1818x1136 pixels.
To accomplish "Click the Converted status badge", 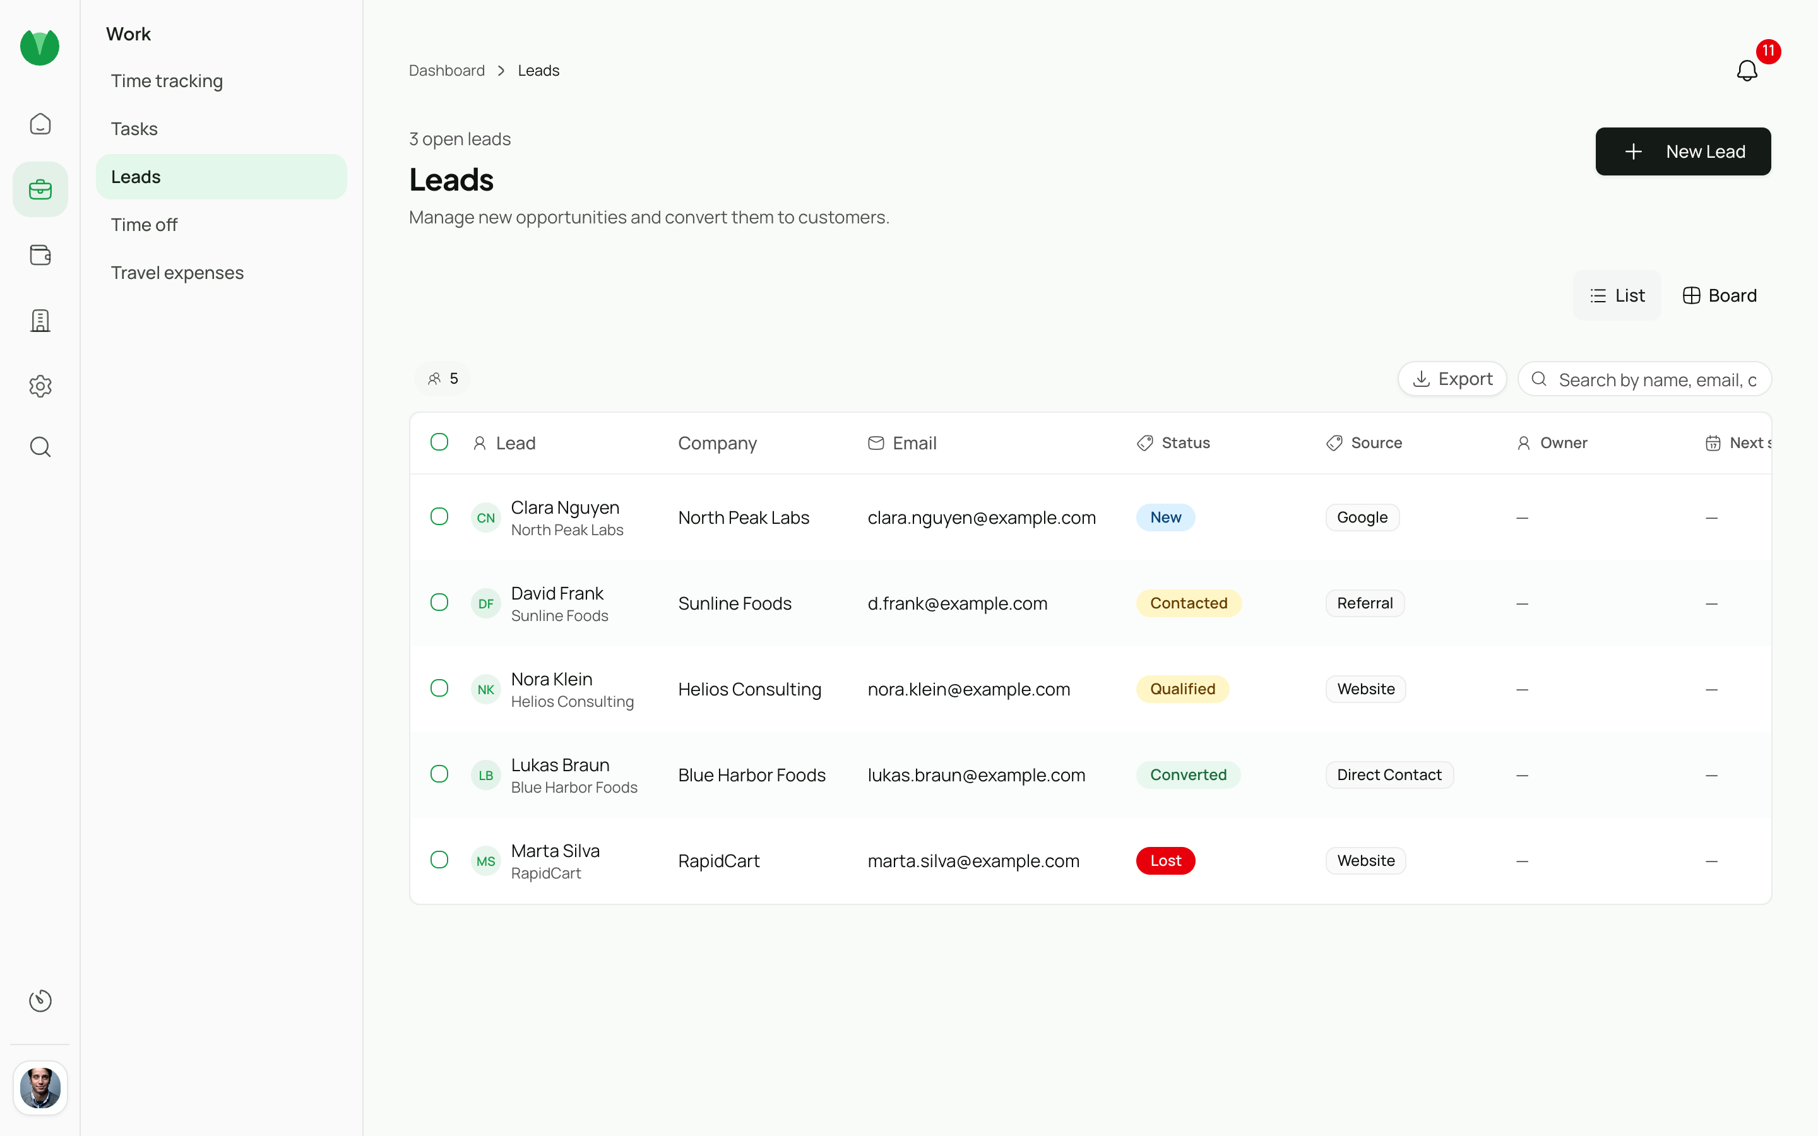I will point(1188,774).
